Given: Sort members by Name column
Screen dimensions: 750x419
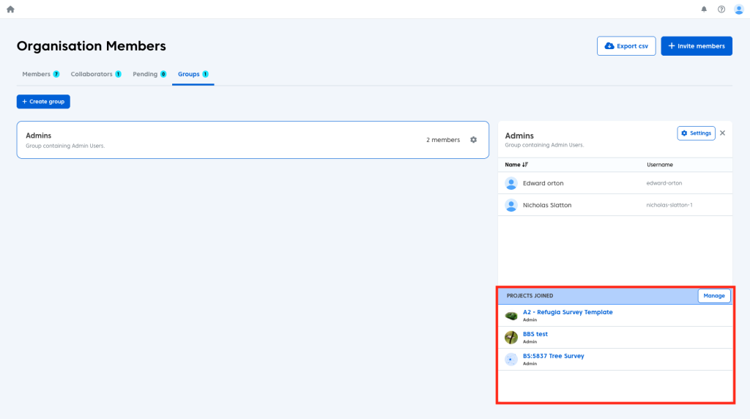Looking at the screenshot, I should (x=516, y=165).
